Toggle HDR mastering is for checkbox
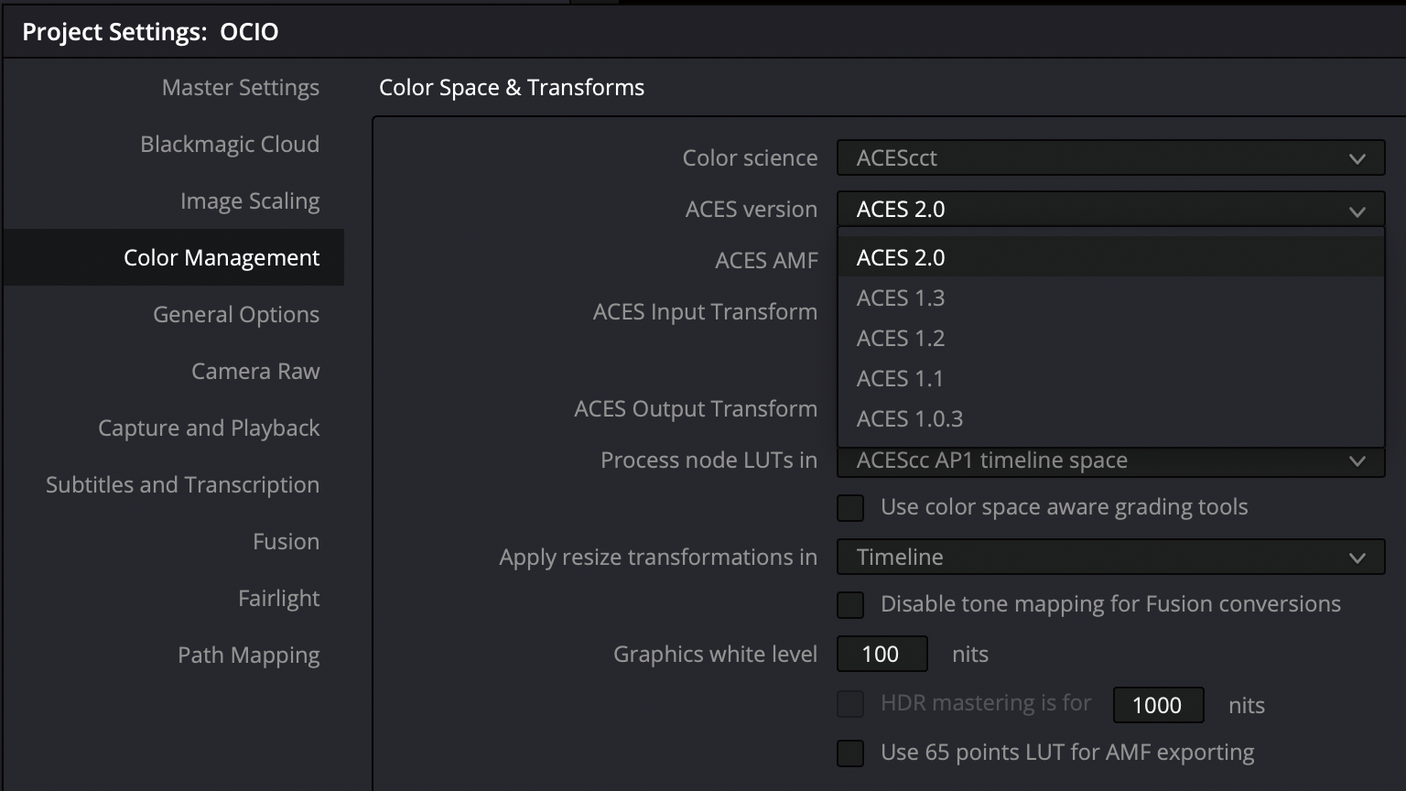The image size is (1406, 791). click(850, 703)
